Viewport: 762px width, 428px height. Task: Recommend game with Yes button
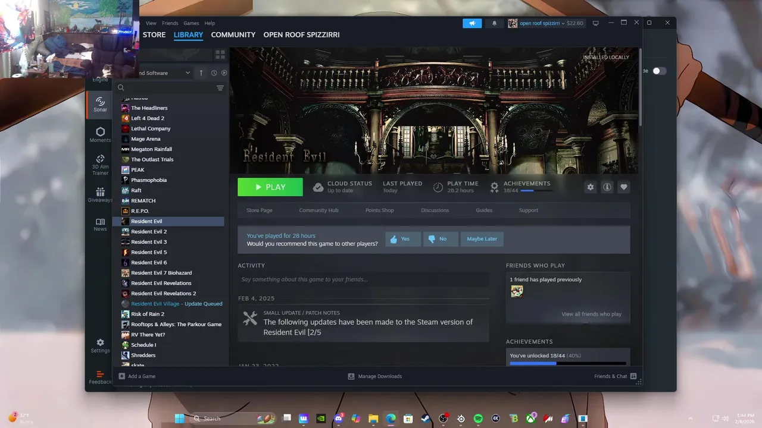pos(403,239)
